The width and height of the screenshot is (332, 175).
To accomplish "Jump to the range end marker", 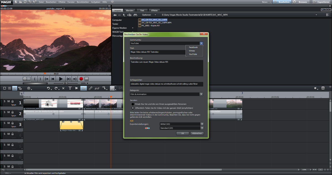I will [75, 79].
